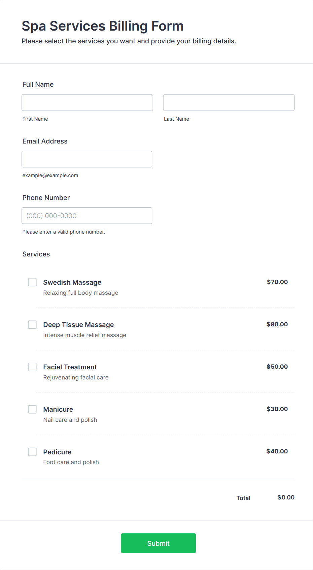Click the "Relaxing full body massage" description
Viewport: 313px width, 570px height.
click(81, 293)
